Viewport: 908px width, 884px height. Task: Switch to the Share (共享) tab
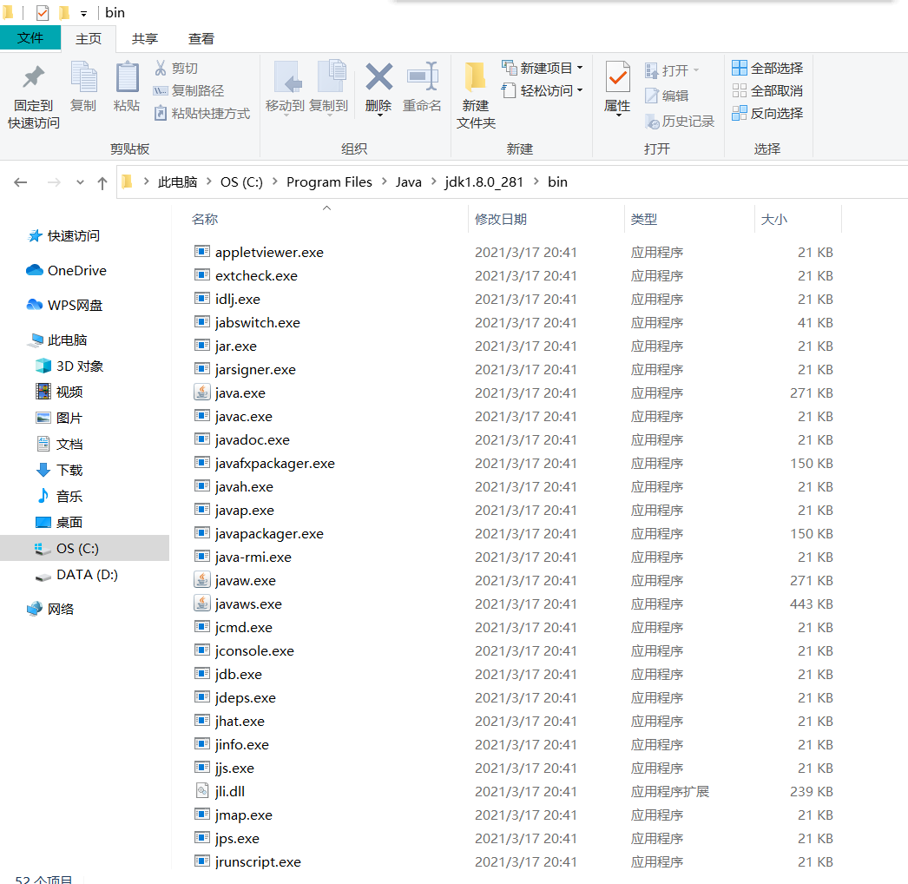click(x=145, y=39)
